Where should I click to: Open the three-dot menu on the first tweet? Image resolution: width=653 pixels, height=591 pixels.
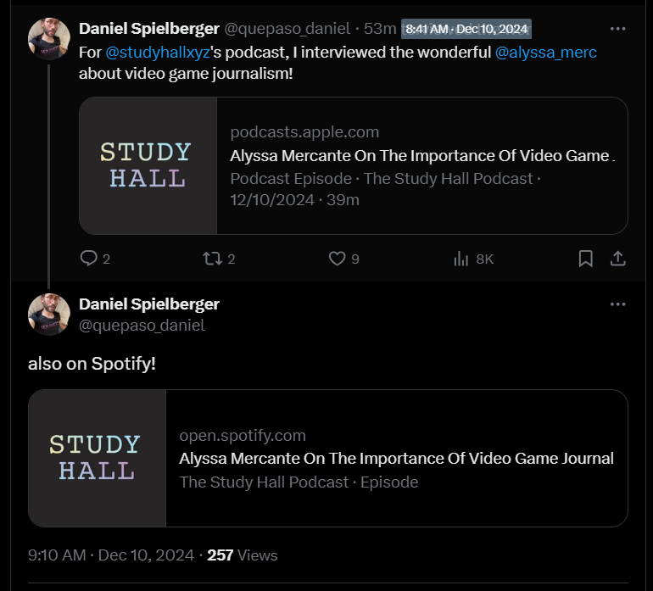point(617,29)
